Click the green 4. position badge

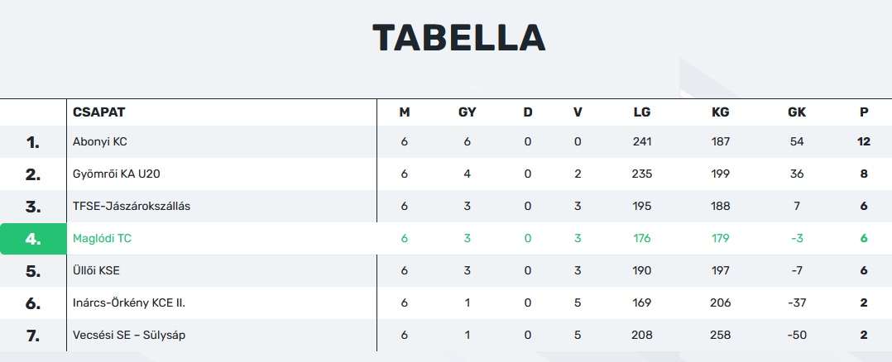[x=33, y=239]
